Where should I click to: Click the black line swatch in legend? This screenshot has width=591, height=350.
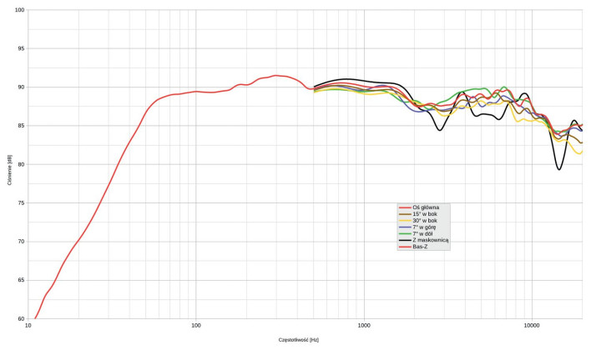point(405,240)
